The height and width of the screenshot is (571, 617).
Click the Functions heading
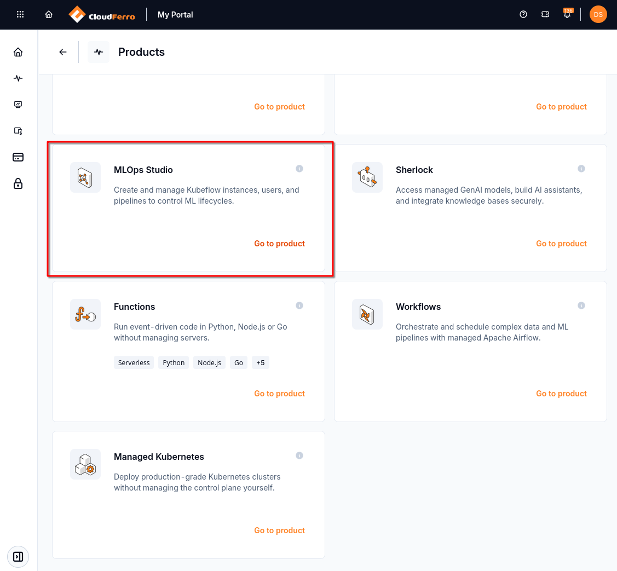coord(134,307)
